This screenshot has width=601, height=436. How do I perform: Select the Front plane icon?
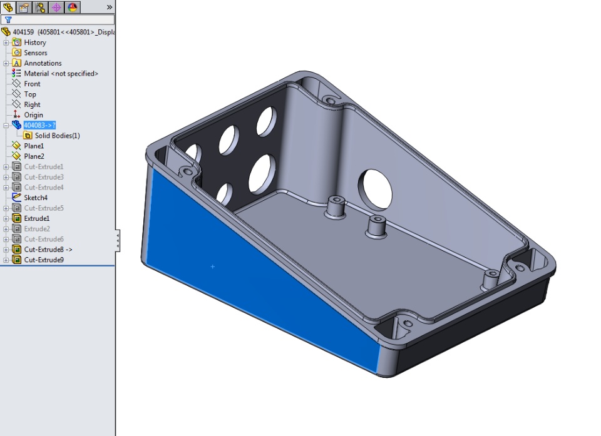(x=16, y=84)
